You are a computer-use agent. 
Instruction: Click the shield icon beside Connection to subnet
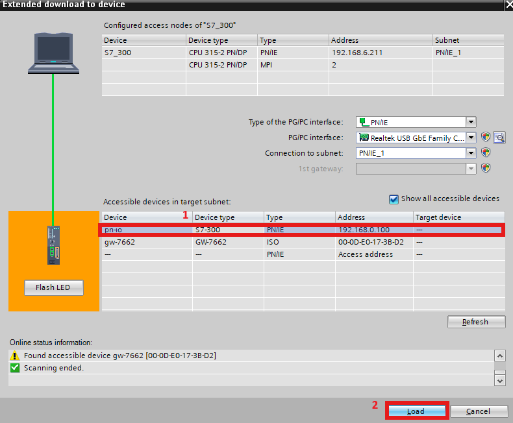tap(485, 153)
